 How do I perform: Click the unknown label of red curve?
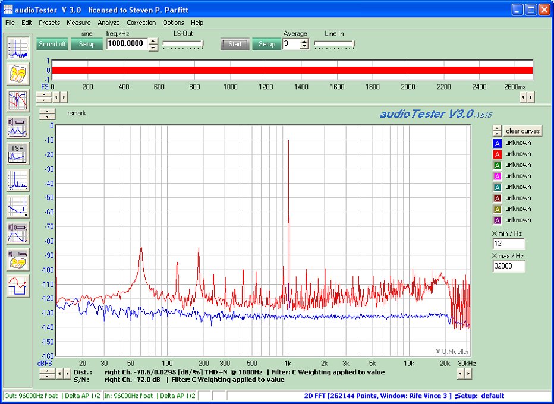(518, 154)
